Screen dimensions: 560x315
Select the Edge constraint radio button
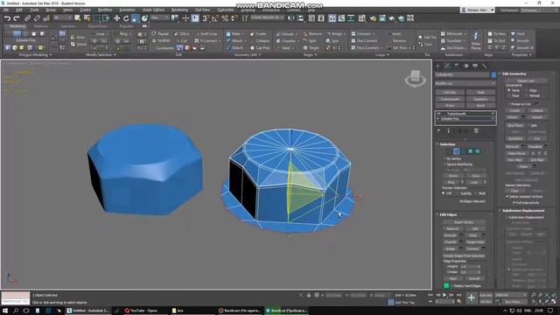(526, 90)
